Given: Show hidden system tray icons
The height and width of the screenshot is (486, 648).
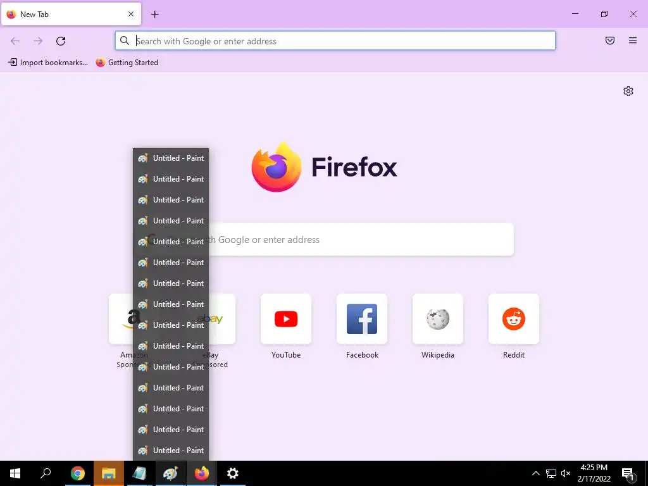Looking at the screenshot, I should 535,473.
